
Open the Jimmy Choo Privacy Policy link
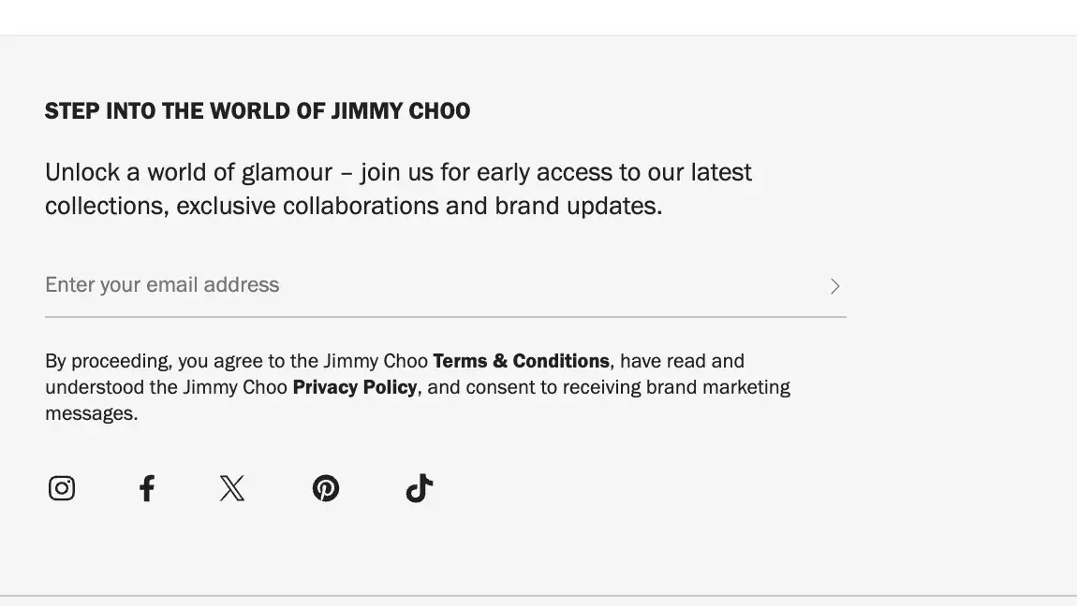coord(355,386)
